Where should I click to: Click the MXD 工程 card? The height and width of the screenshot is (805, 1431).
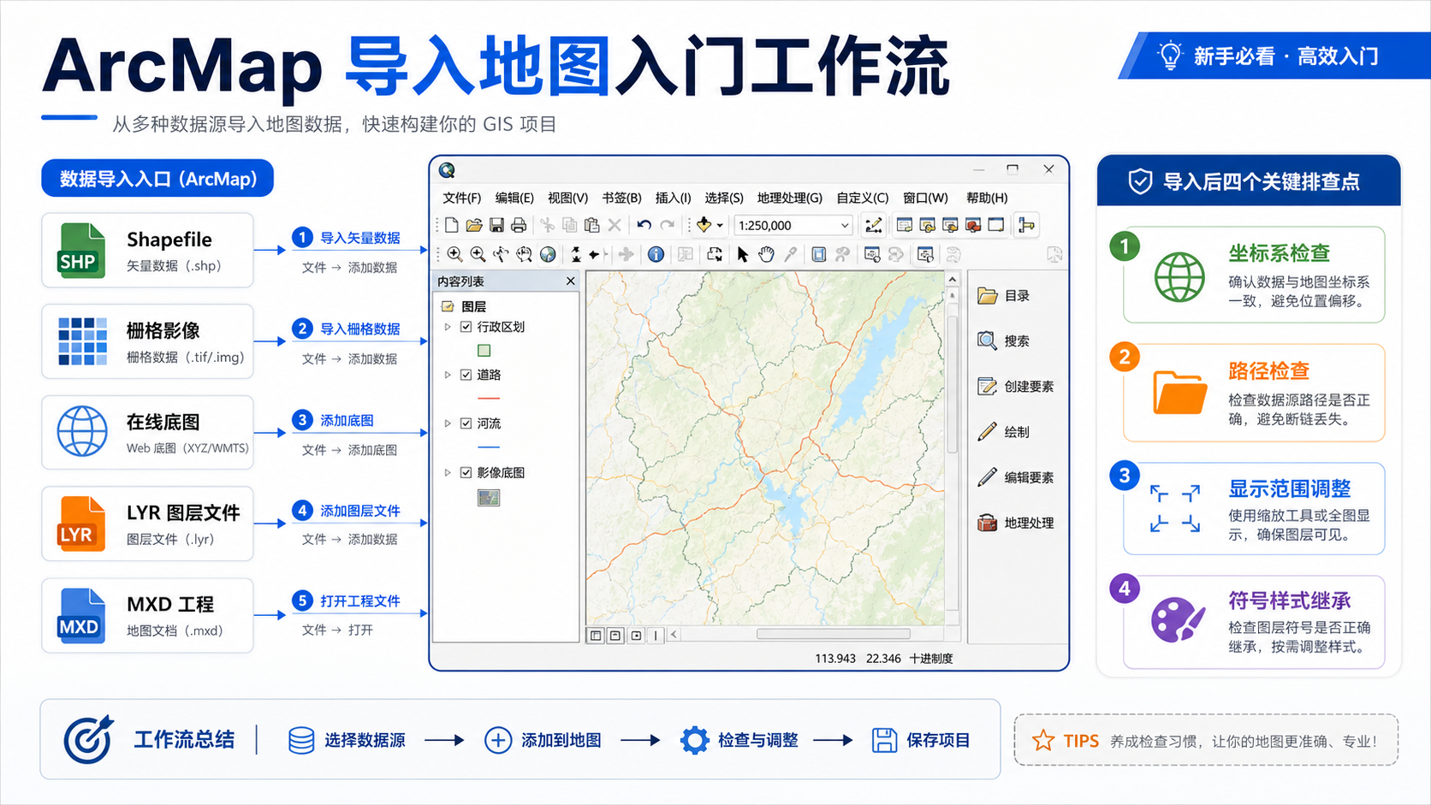pyautogui.click(x=147, y=615)
